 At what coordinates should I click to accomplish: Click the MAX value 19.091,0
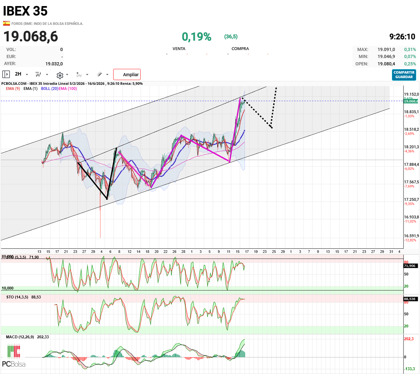[x=386, y=49]
